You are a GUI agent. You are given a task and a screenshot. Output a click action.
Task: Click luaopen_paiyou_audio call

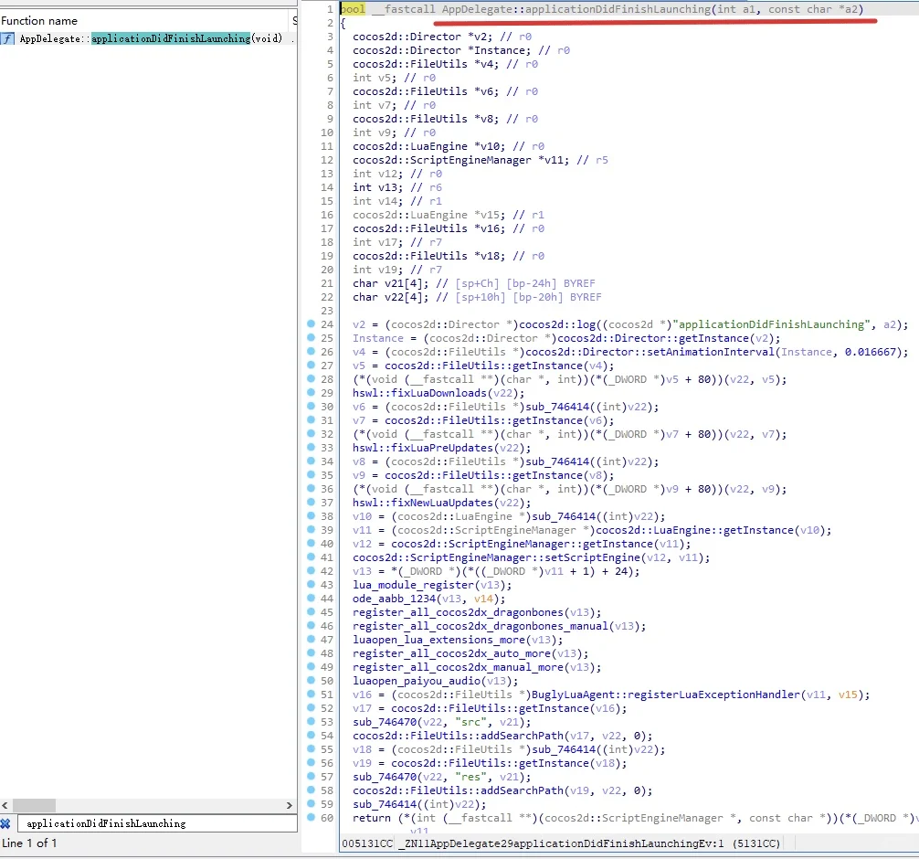(x=417, y=681)
